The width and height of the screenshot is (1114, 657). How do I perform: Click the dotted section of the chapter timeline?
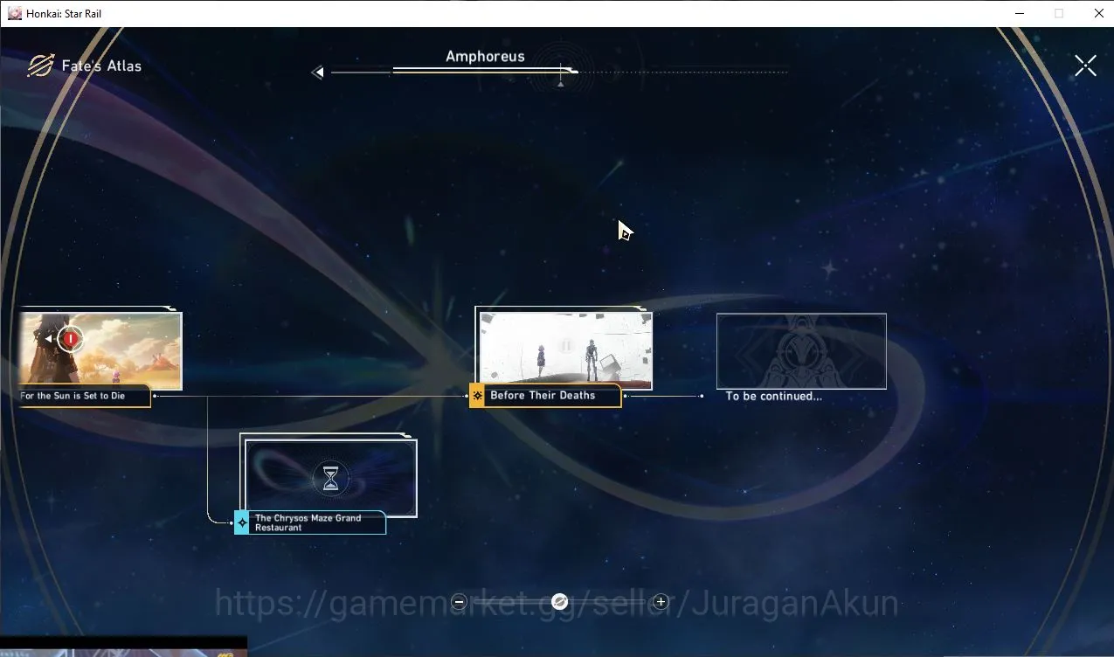[x=683, y=72]
